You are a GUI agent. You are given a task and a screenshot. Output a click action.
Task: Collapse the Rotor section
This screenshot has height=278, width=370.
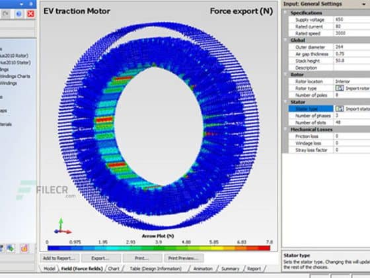tap(285, 74)
